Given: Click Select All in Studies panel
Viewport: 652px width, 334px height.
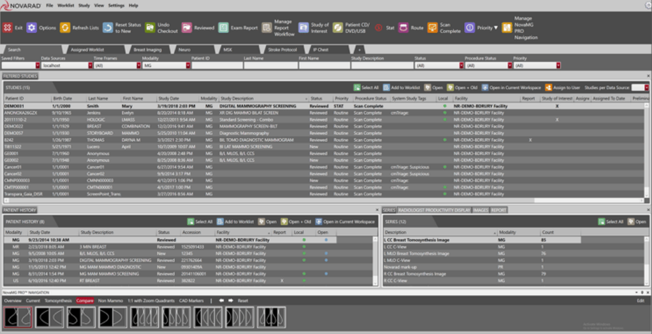Looking at the screenshot, I should tap(366, 88).
